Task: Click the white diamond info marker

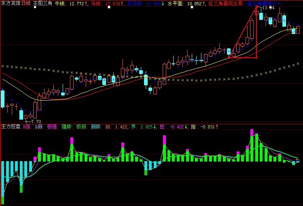Action: [x=35, y=7]
